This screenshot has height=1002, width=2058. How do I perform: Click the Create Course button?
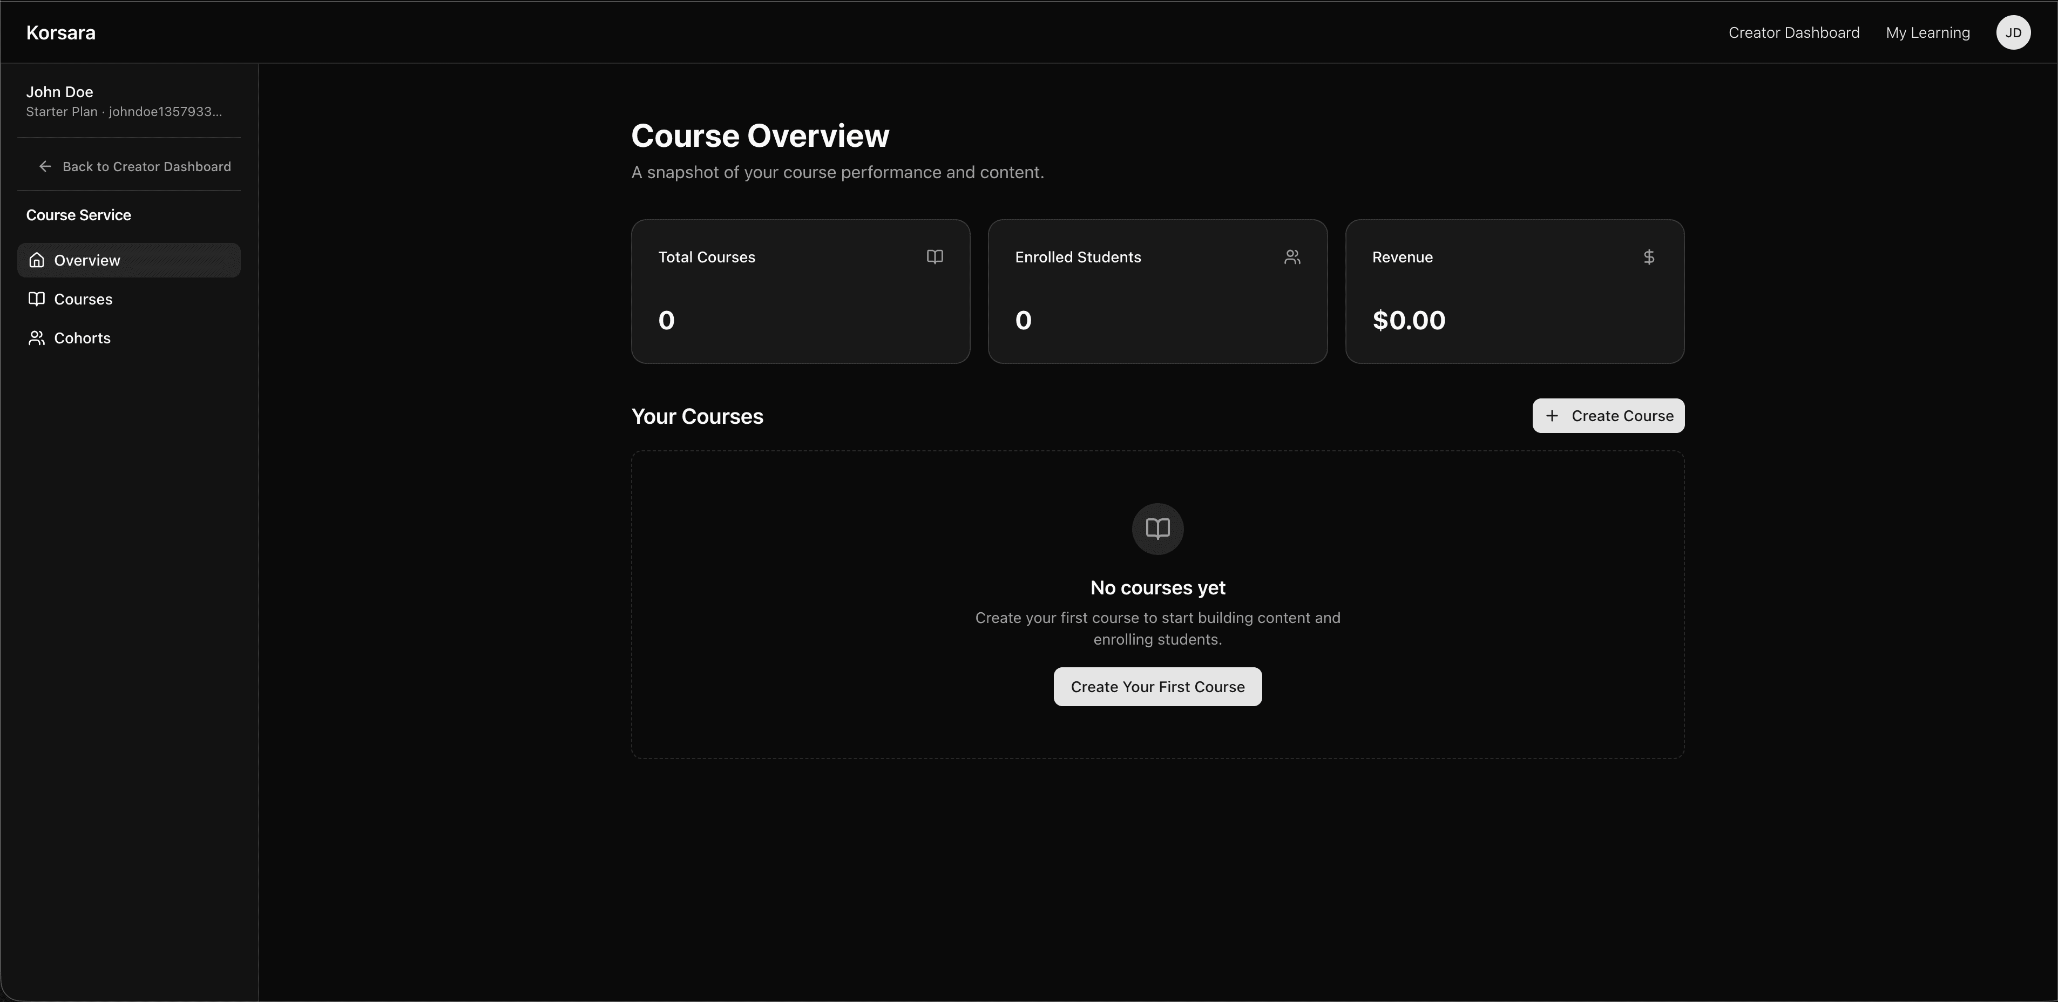1608,416
